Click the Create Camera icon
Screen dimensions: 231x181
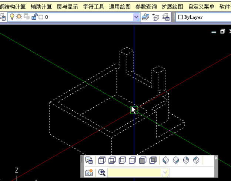tap(89, 172)
